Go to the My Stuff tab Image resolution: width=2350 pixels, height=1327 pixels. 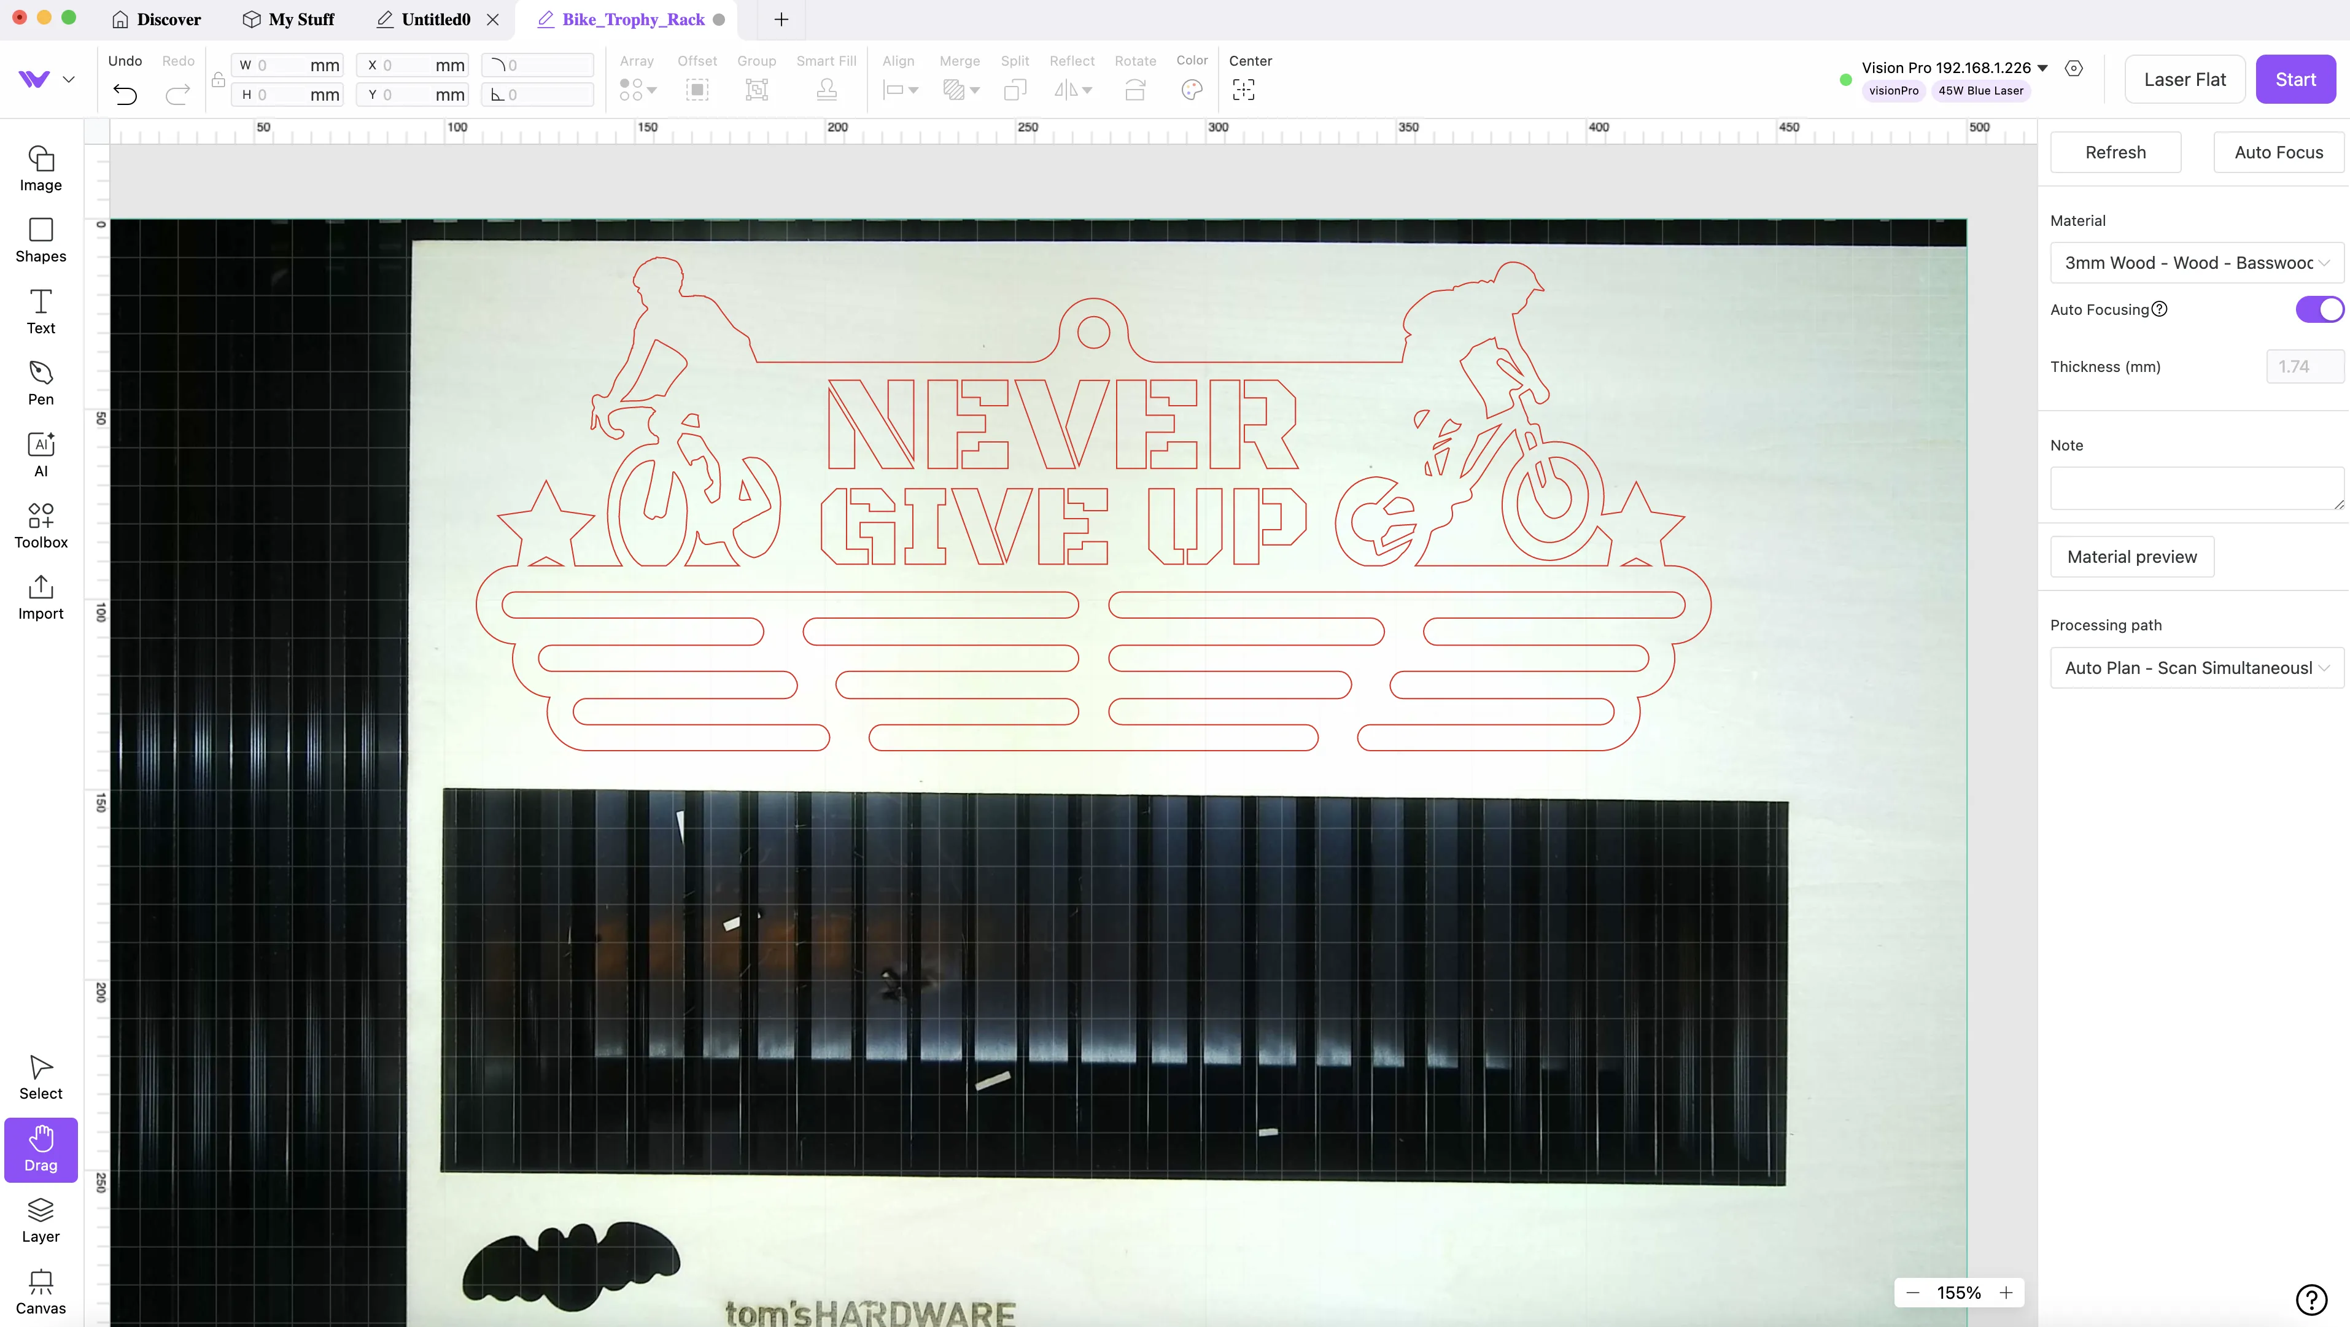[289, 19]
